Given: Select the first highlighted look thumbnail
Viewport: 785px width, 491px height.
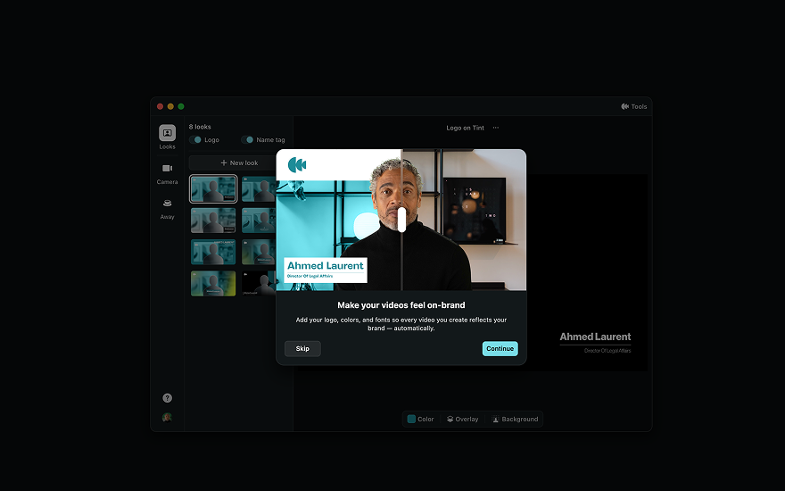Looking at the screenshot, I should click(213, 189).
